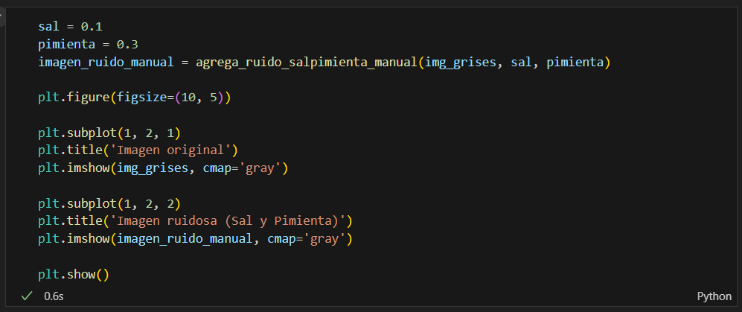Click the first plt.subplot(1, 2, 1) call

click(x=109, y=133)
